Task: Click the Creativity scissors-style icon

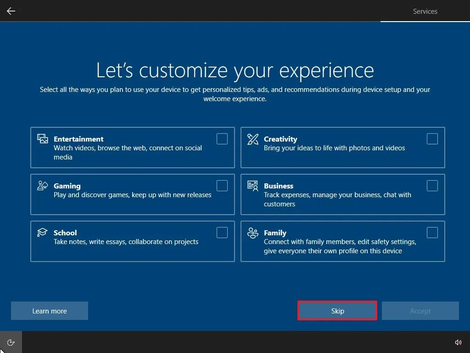Action: click(x=252, y=138)
